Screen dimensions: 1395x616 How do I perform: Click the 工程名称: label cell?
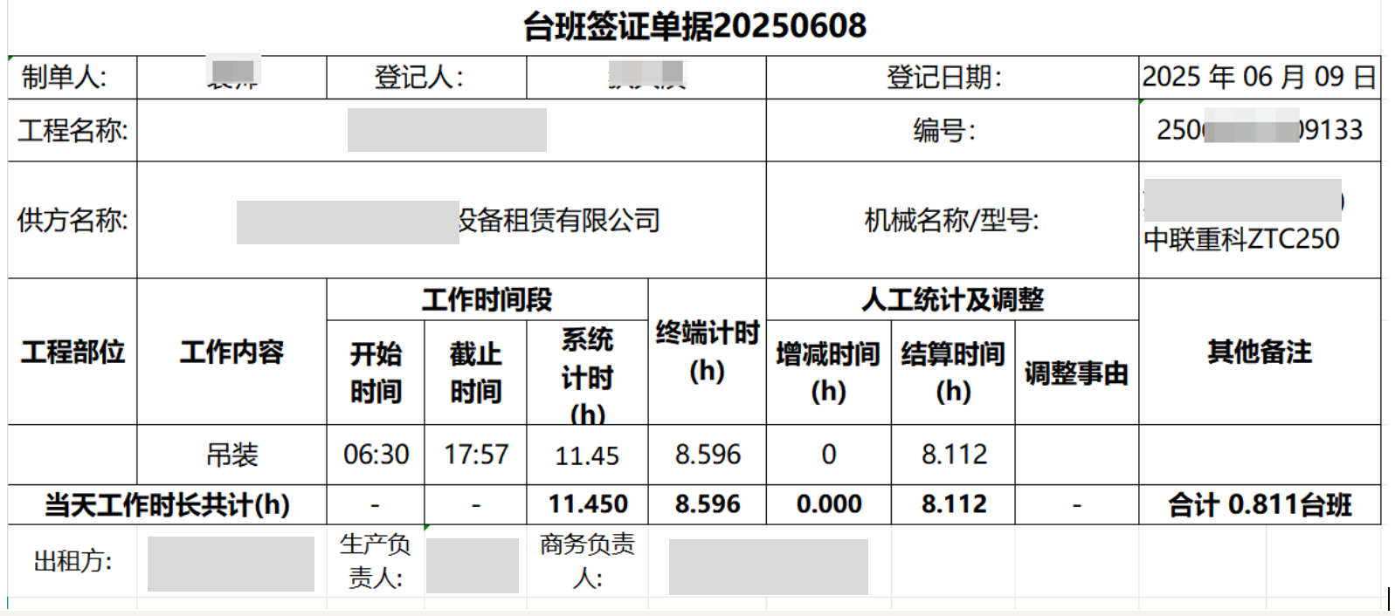pyautogui.click(x=73, y=130)
